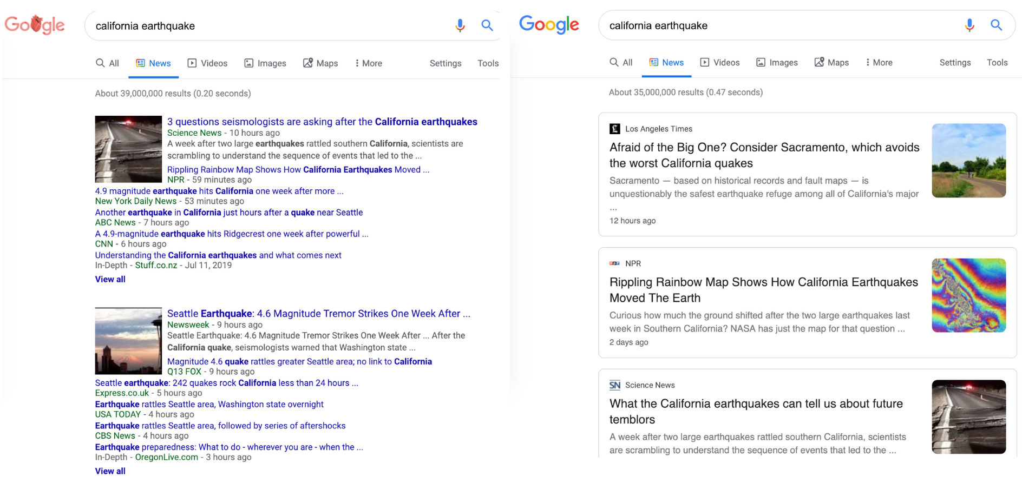Click Stuff.co.nz source link
Image resolution: width=1022 pixels, height=483 pixels.
coord(156,266)
